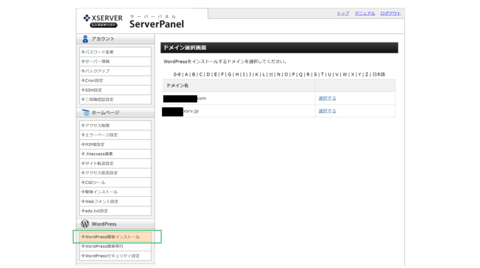The image size is (480, 268).
Task: Click the XSERVER logo in header
Action: 103,21
